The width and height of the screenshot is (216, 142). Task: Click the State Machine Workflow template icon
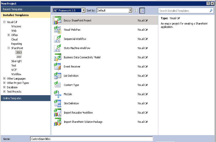58,48
